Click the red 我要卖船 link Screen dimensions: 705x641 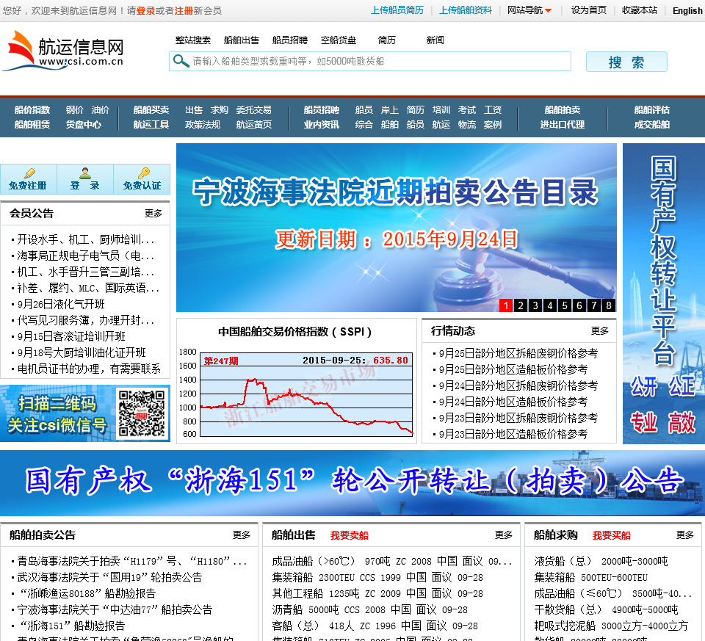pyautogui.click(x=350, y=535)
